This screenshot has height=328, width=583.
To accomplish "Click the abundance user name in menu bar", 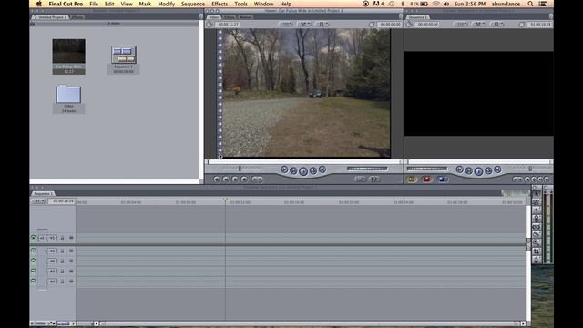I will 506,4.
